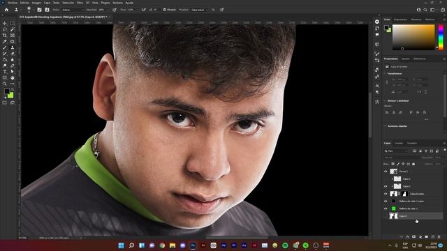
Task: Click the Windows Start button
Action: pyautogui.click(x=121, y=245)
